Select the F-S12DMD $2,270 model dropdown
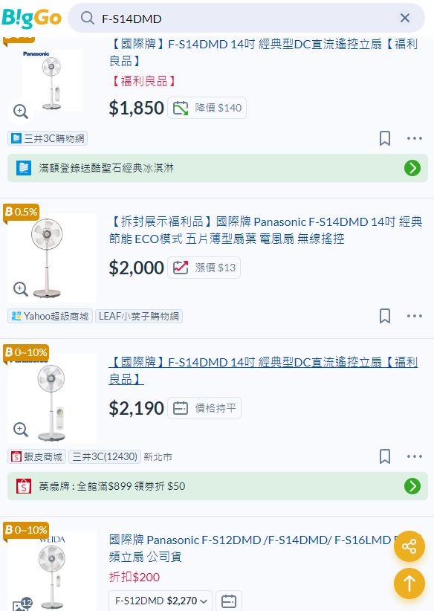434x611 pixels. (x=161, y=601)
